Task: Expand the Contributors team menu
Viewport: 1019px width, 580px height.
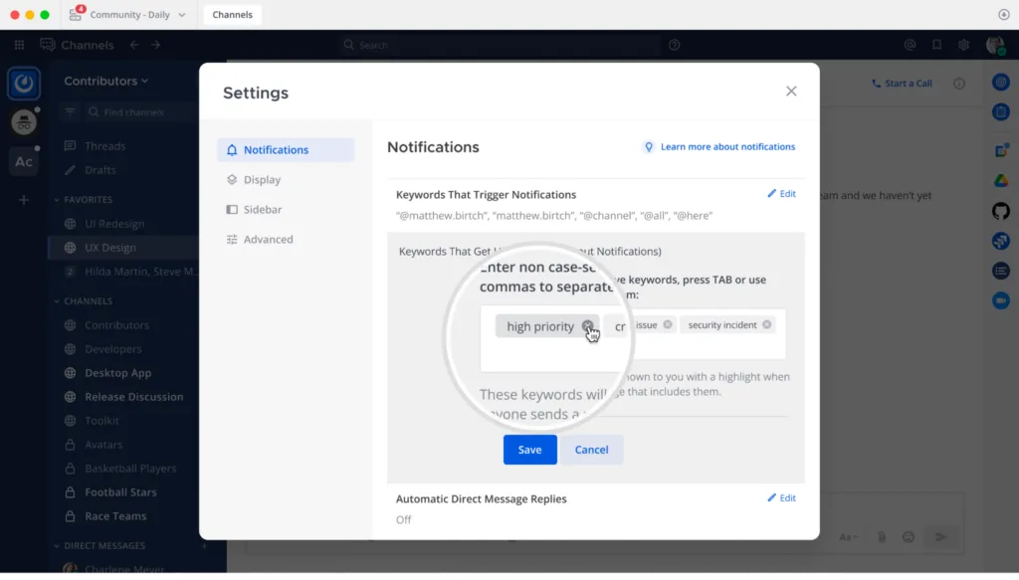Action: [105, 82]
